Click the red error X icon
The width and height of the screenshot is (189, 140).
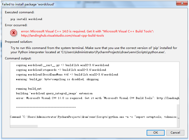(x=14, y=33)
